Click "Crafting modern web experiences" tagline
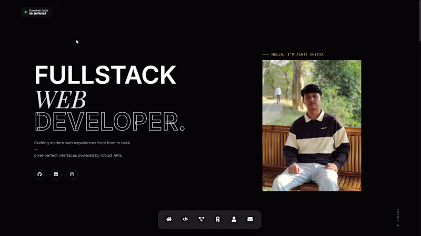Image resolution: width=421 pixels, height=236 pixels. pyautogui.click(x=82, y=143)
